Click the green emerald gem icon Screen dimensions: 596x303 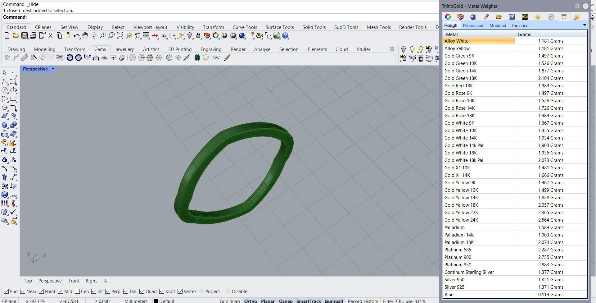click(x=197, y=57)
